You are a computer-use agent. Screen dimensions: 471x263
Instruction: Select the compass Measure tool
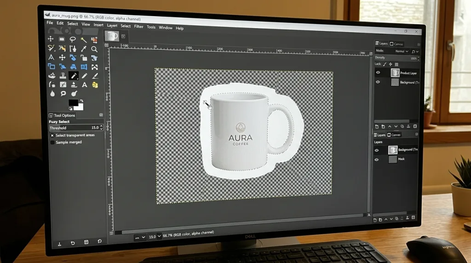pos(51,57)
